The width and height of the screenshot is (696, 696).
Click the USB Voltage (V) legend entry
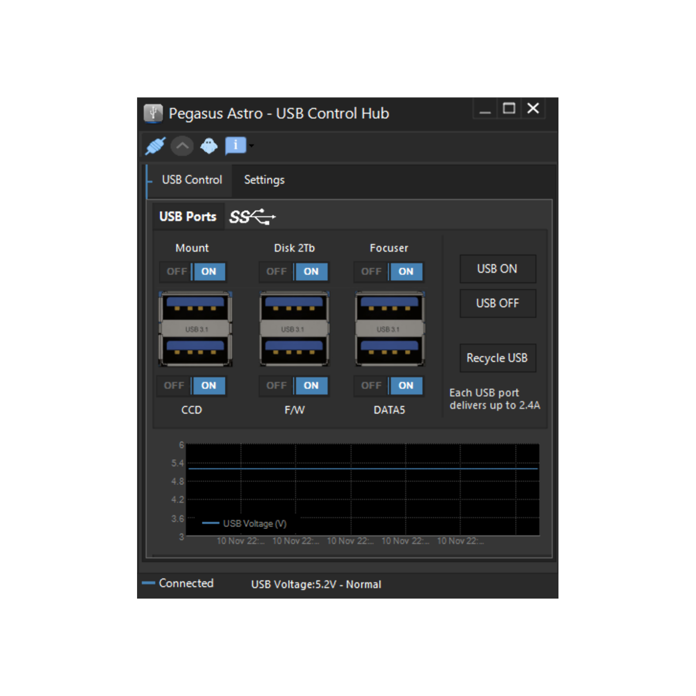point(244,524)
